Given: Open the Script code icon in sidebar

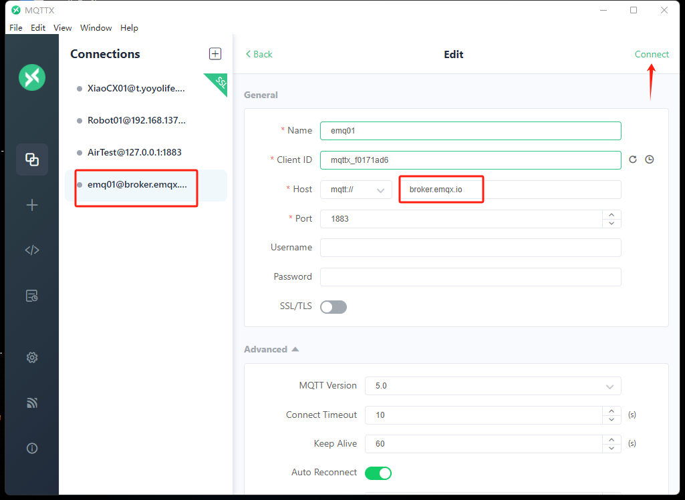Looking at the screenshot, I should point(32,250).
